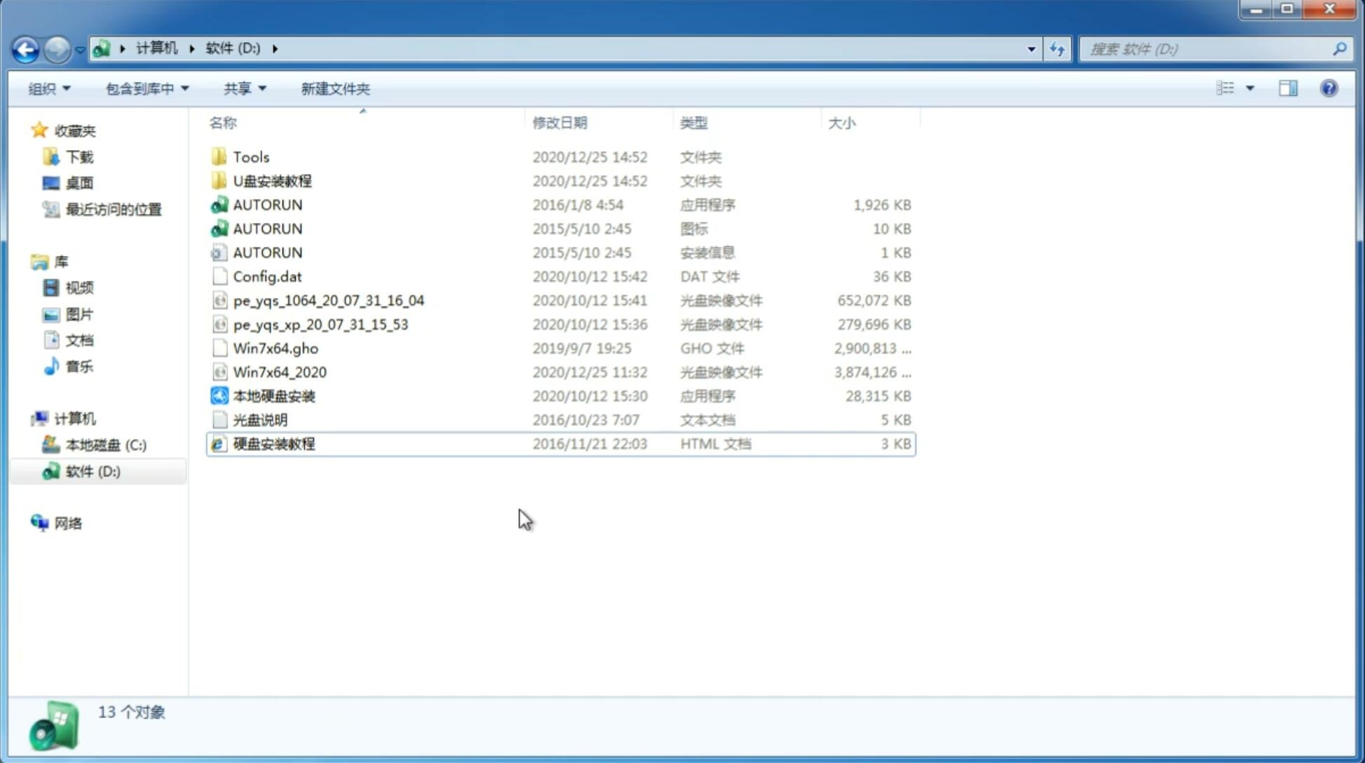The height and width of the screenshot is (763, 1365).
Task: Click 新建文件夹 button
Action: click(x=334, y=88)
